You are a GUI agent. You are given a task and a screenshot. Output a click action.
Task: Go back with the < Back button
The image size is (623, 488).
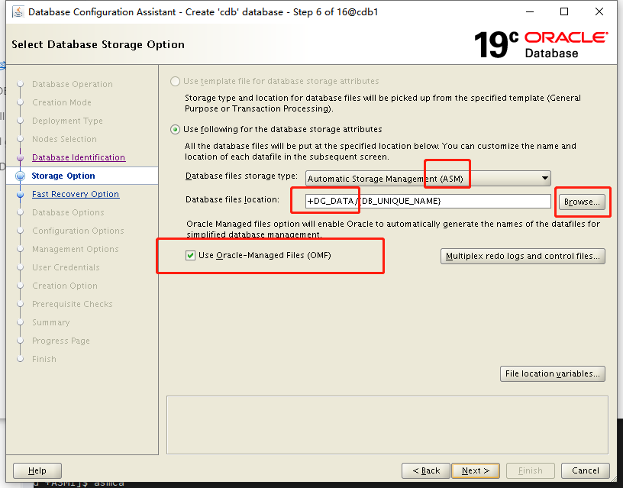point(426,471)
